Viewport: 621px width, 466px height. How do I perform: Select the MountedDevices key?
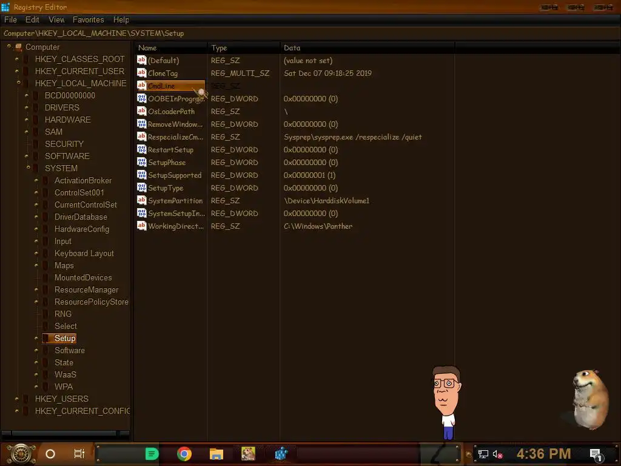(83, 277)
